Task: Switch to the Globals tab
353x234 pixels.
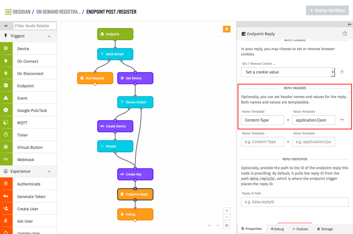Action: [x=300, y=229]
